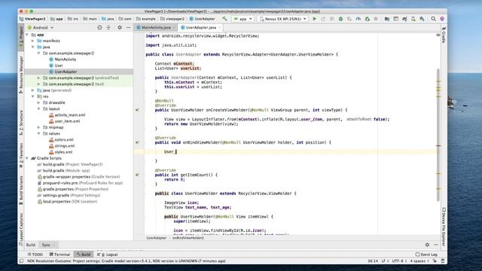
Task: Open the profiler gauge icon in toolbar
Action: (358, 19)
